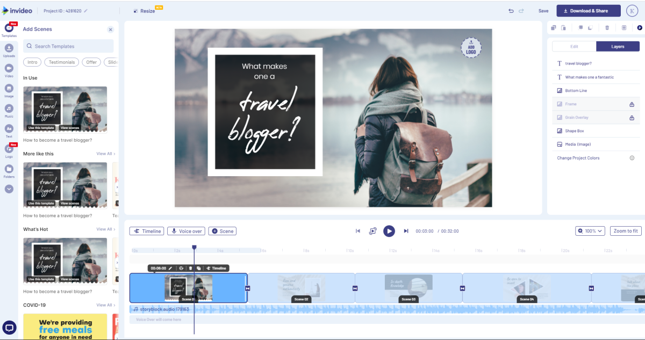Filter templates by Intro
This screenshot has width=645, height=340.
(x=33, y=62)
